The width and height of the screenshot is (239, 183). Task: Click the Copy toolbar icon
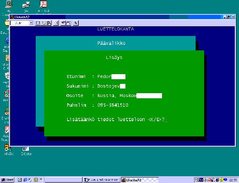click(43, 23)
